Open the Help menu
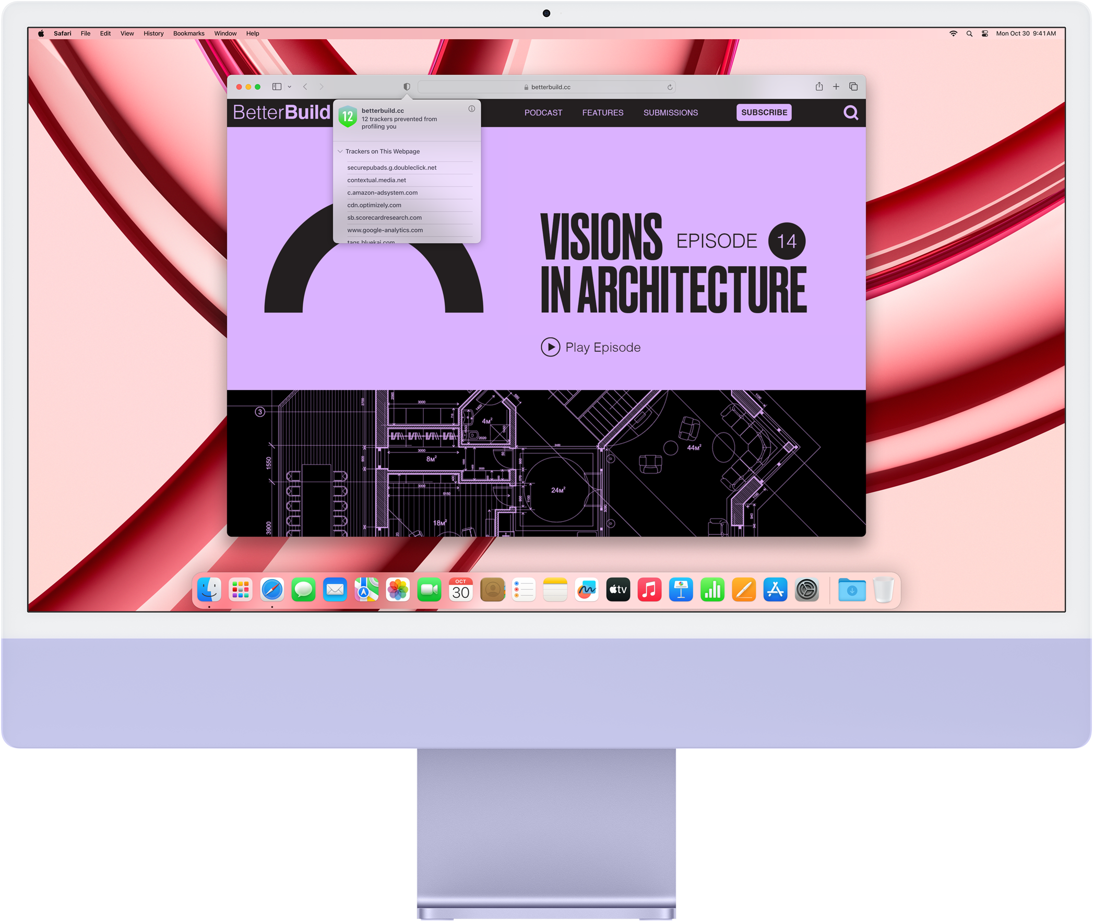Screen dimensions: 1094x921 tap(253, 33)
